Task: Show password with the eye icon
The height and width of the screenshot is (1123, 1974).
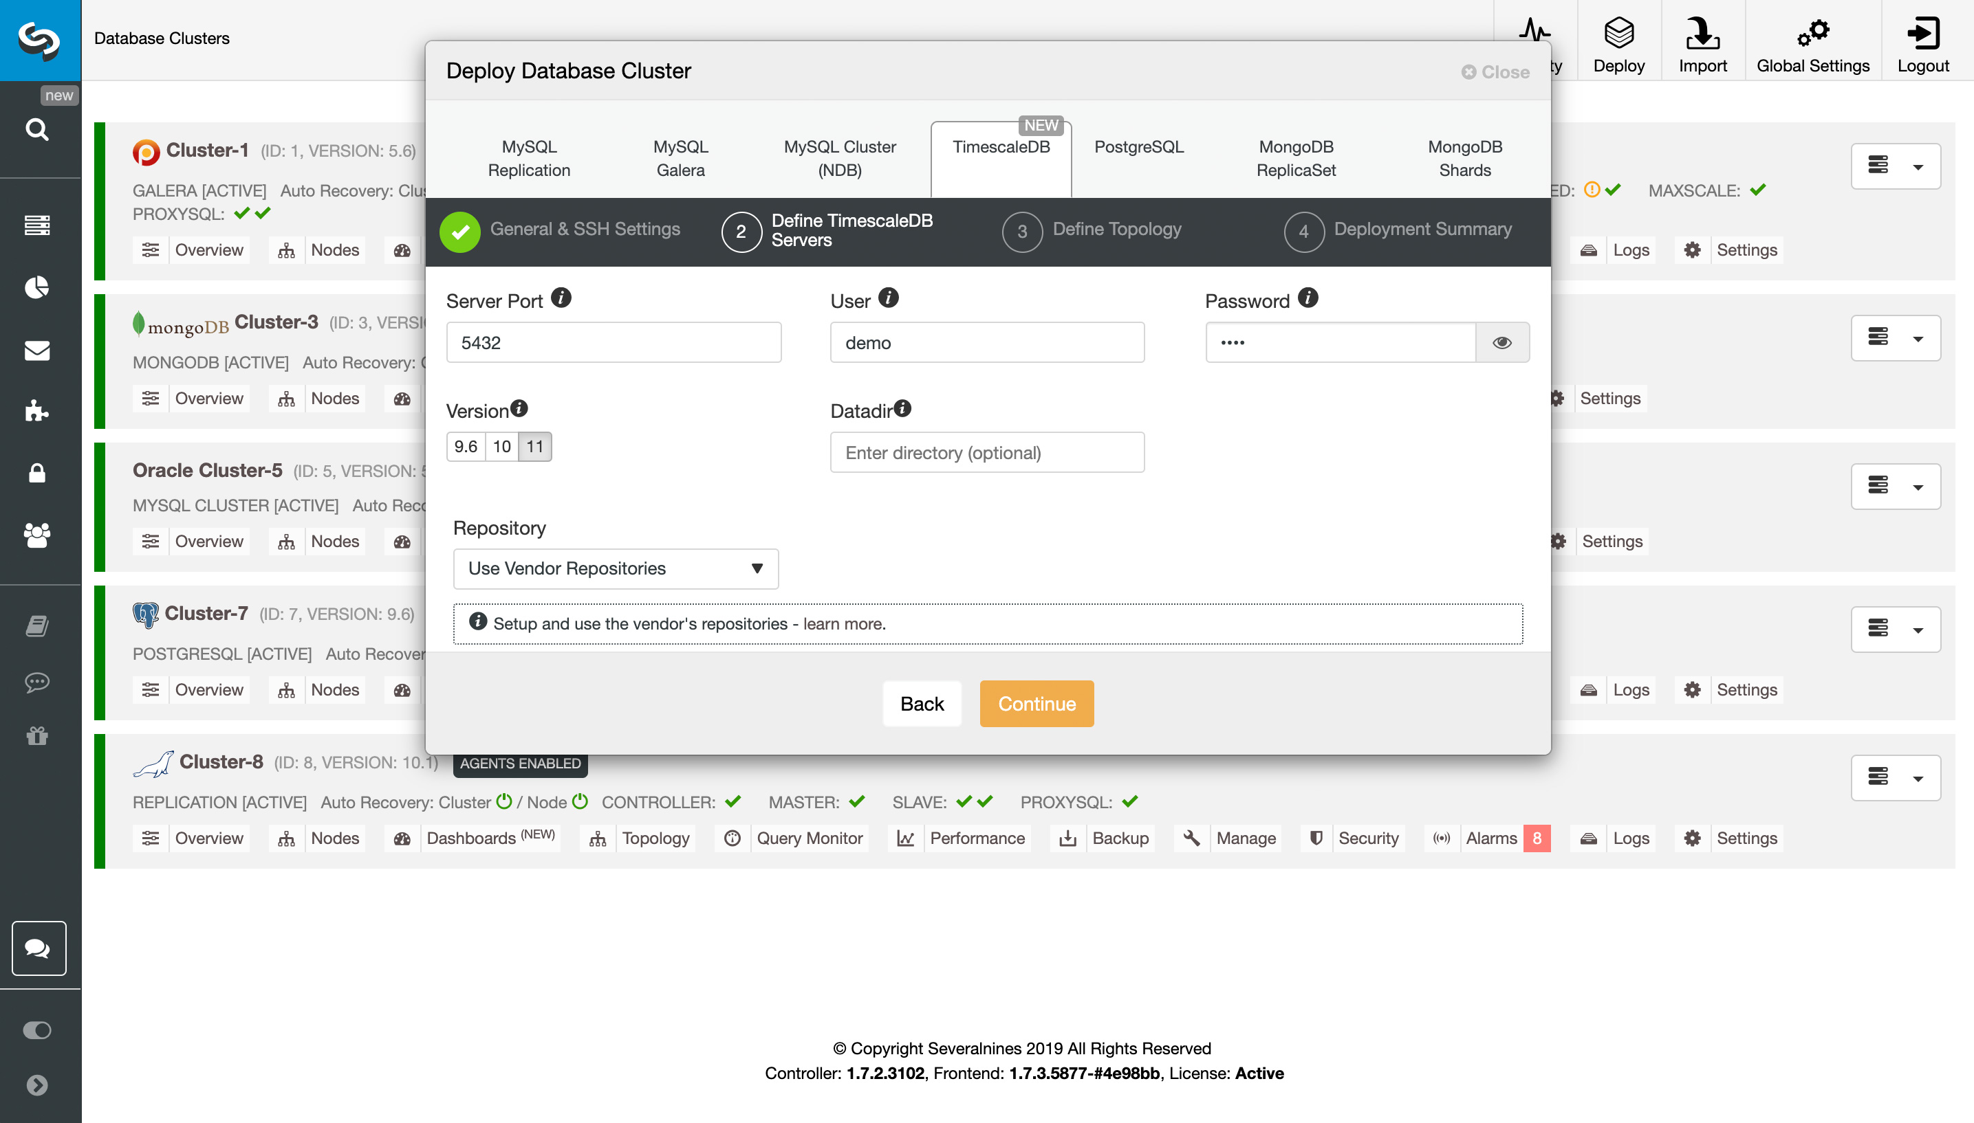Action: pyautogui.click(x=1501, y=342)
